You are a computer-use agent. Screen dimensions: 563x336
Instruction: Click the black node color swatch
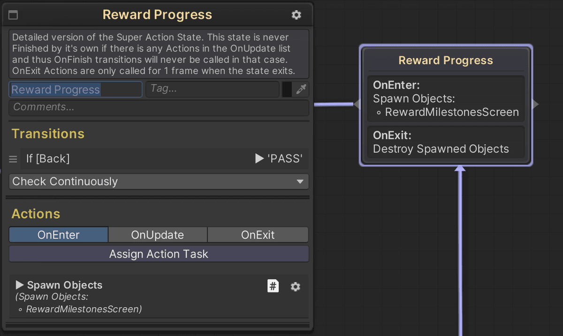click(287, 89)
